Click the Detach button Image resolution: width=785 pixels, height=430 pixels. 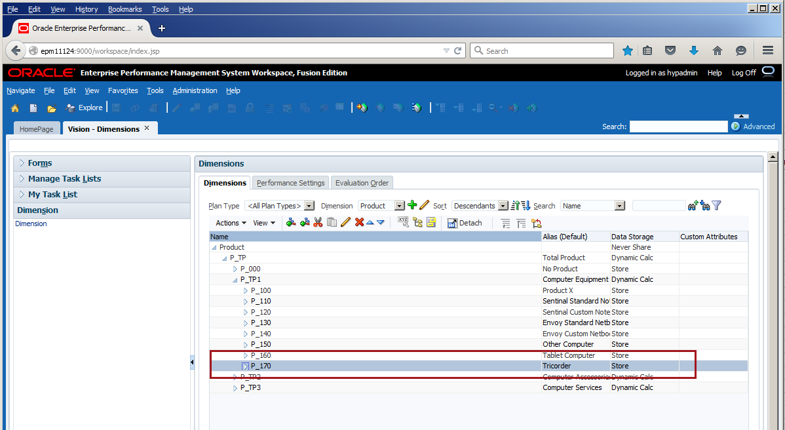point(465,223)
